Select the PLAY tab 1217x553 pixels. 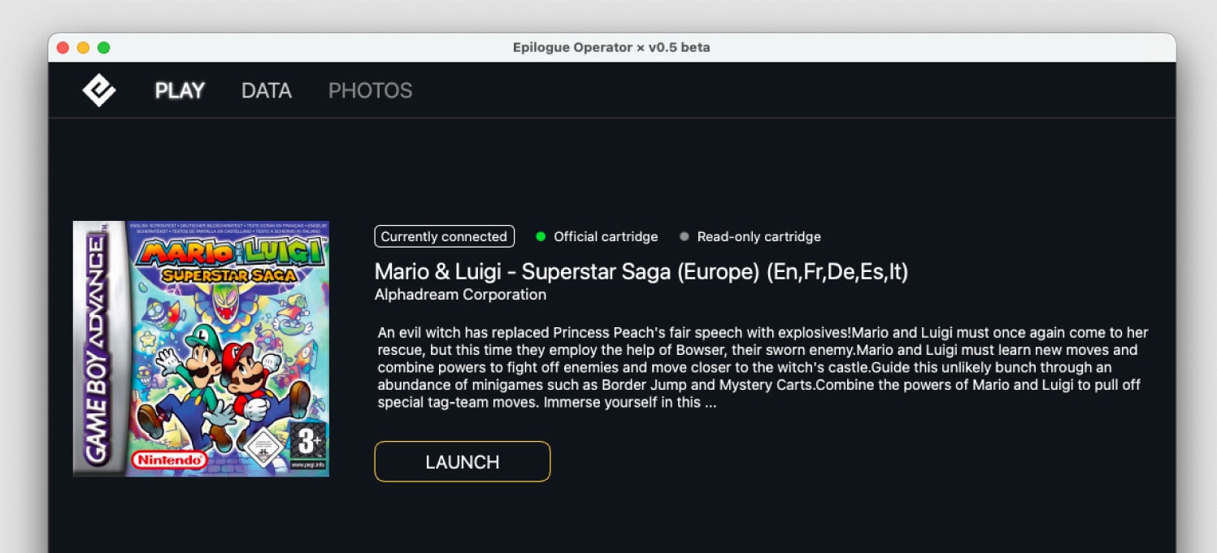tap(179, 90)
